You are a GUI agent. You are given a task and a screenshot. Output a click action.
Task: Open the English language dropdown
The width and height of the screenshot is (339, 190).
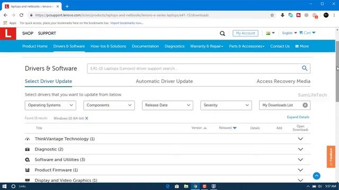tap(289, 33)
